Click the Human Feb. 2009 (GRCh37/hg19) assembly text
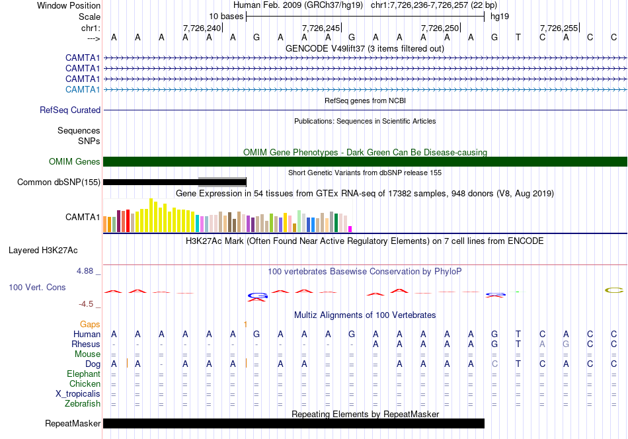The image size is (628, 439). pos(298,5)
